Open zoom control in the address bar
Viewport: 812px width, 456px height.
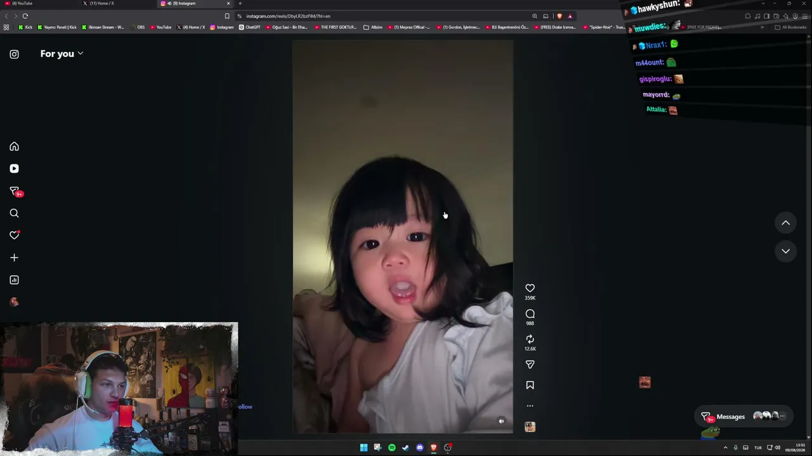pyautogui.click(x=535, y=16)
